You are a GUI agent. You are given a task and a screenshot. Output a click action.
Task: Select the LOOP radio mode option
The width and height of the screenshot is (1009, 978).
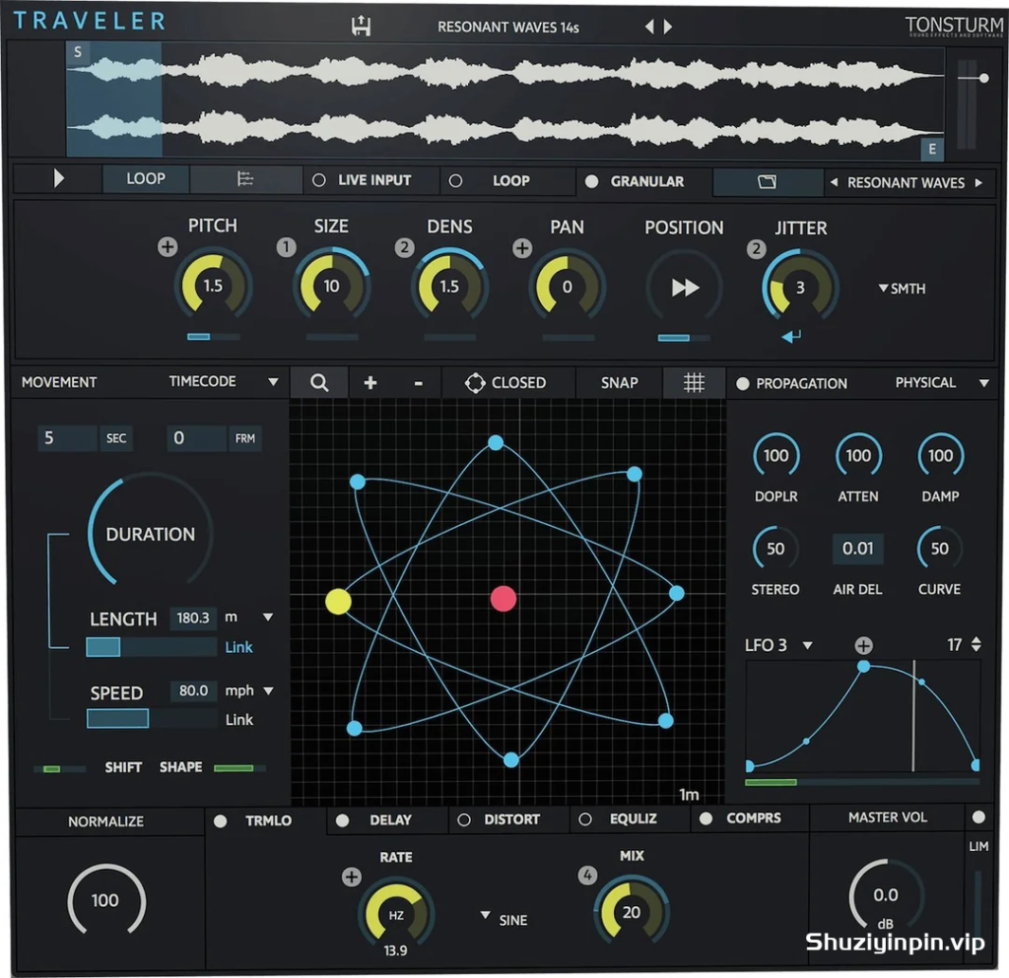click(x=455, y=181)
